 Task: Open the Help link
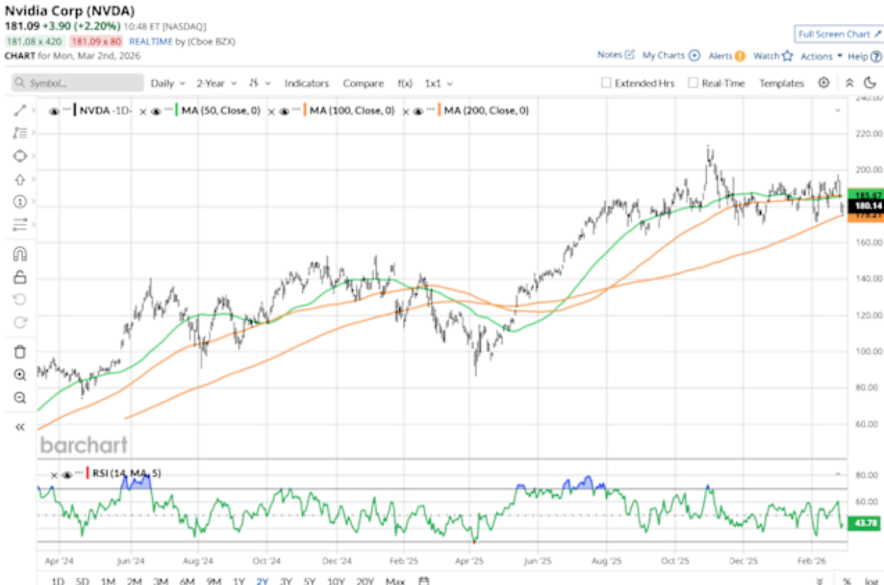(865, 56)
